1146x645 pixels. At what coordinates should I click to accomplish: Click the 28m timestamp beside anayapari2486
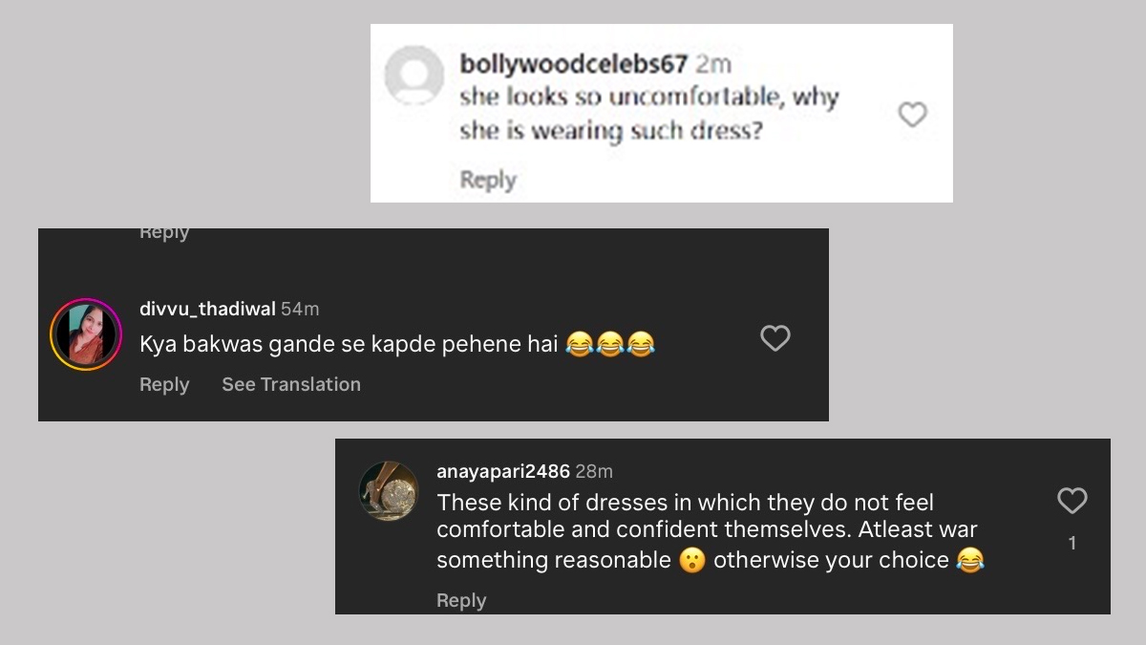tap(594, 471)
